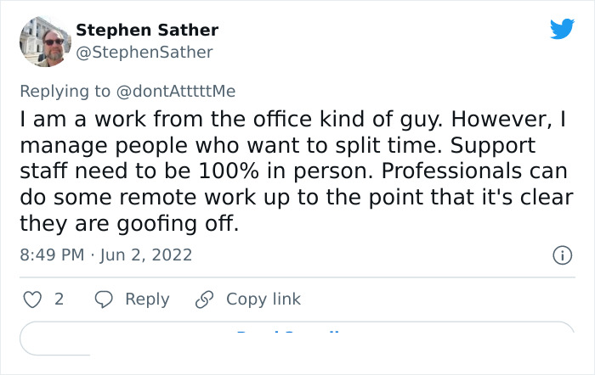Open Stephen Sather's profile picture
Screen dimensions: 595x375
coord(44,42)
